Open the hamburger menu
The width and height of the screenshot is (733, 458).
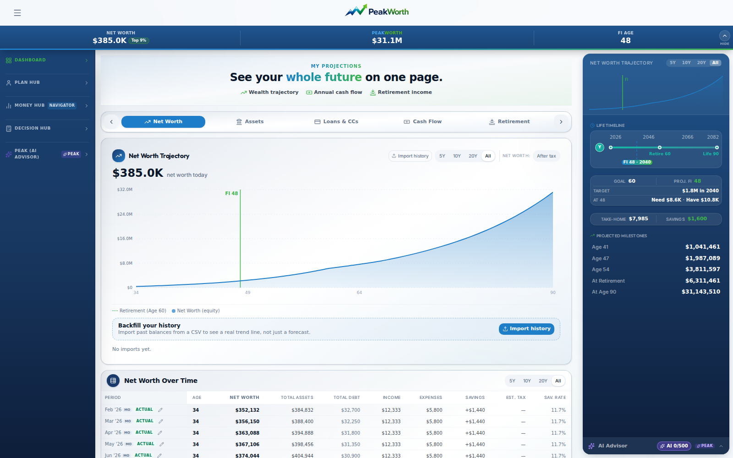17,13
